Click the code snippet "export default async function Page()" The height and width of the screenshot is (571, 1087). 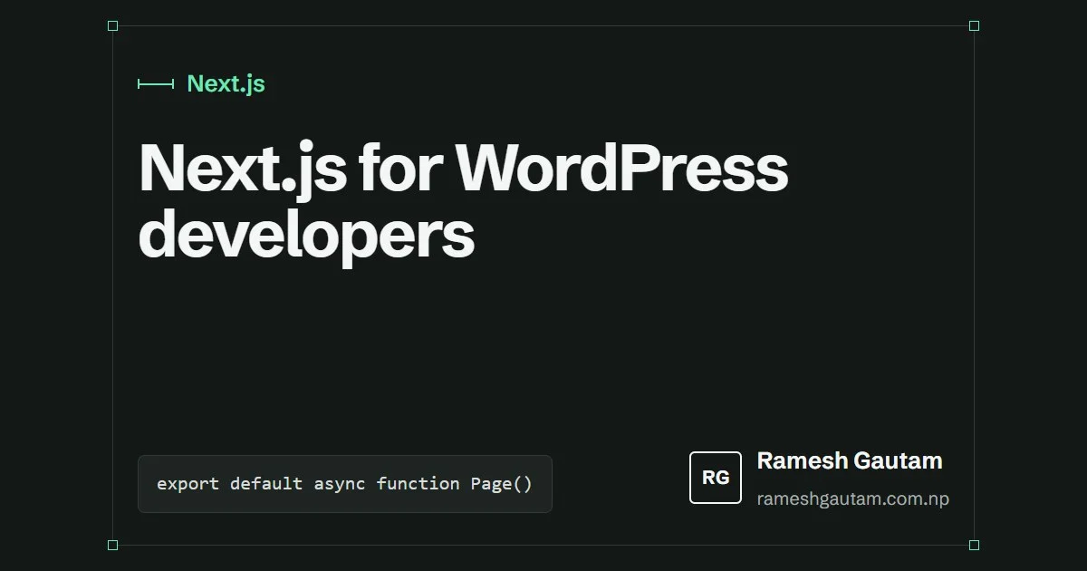click(344, 484)
